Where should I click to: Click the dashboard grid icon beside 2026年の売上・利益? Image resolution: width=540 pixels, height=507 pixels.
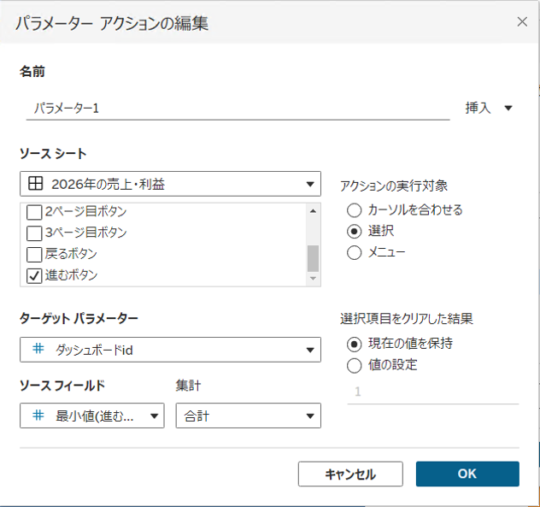(35, 183)
